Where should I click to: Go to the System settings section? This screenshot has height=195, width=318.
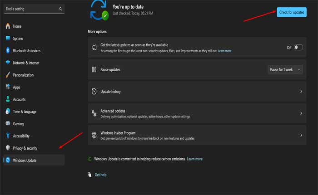pos(34,38)
